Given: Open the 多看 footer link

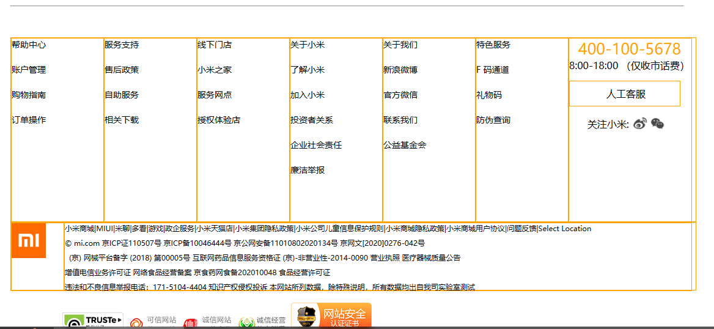Looking at the screenshot, I should (139, 229).
